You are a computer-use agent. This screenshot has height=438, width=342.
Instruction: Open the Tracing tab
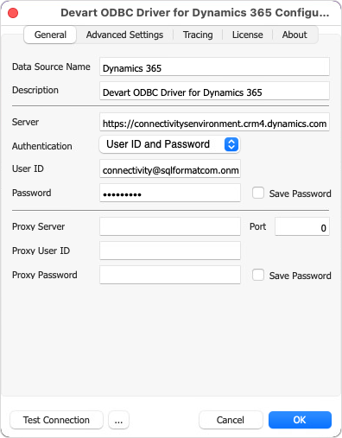(198, 35)
